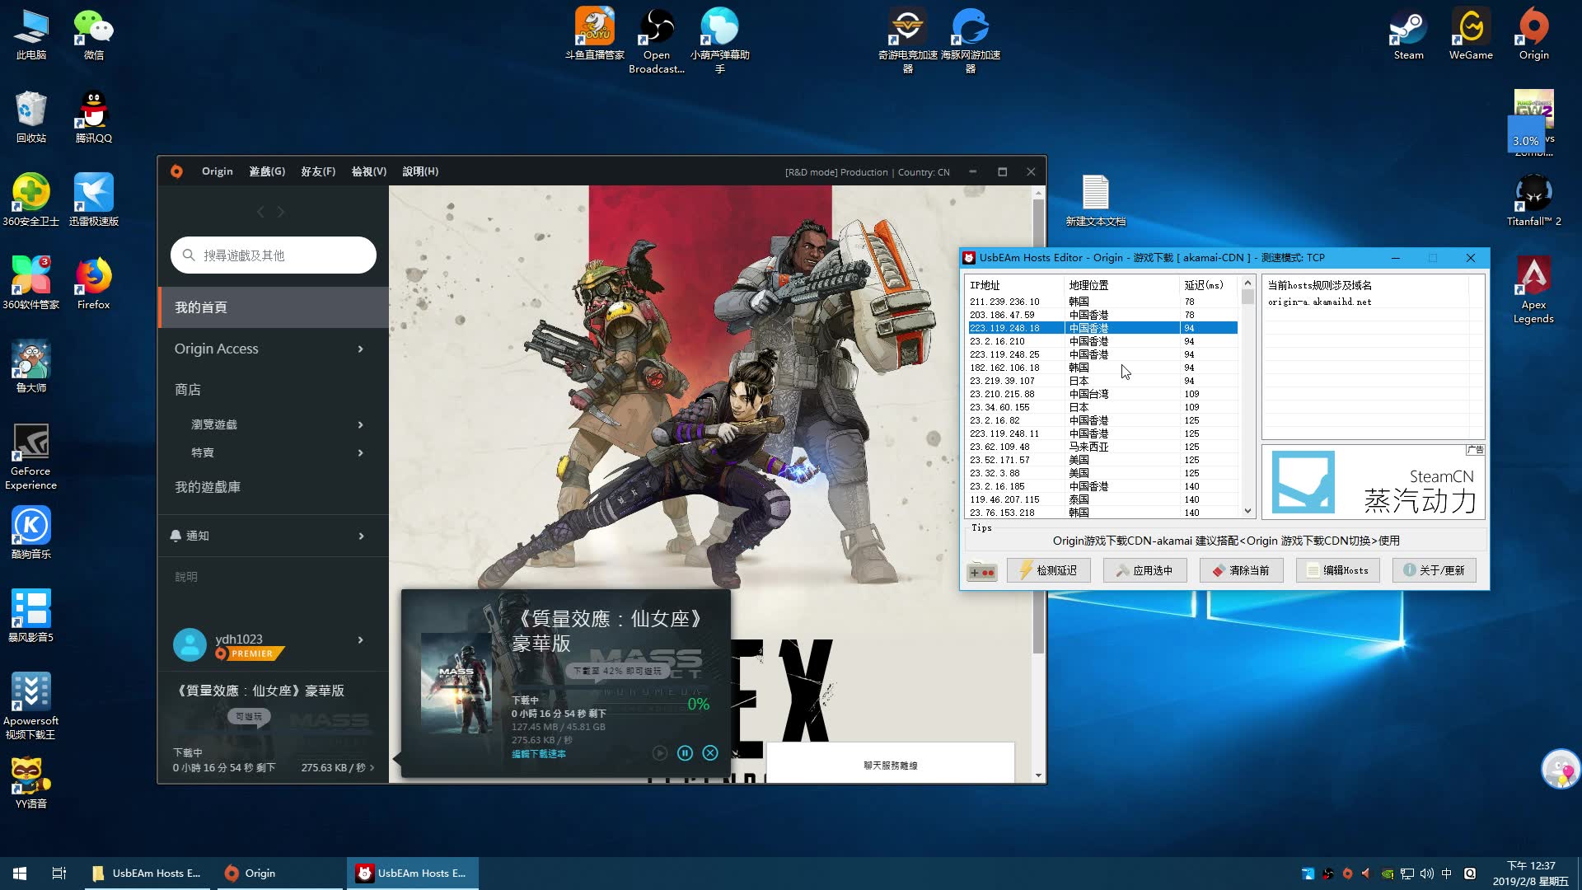Click the search games input field

tap(274, 255)
